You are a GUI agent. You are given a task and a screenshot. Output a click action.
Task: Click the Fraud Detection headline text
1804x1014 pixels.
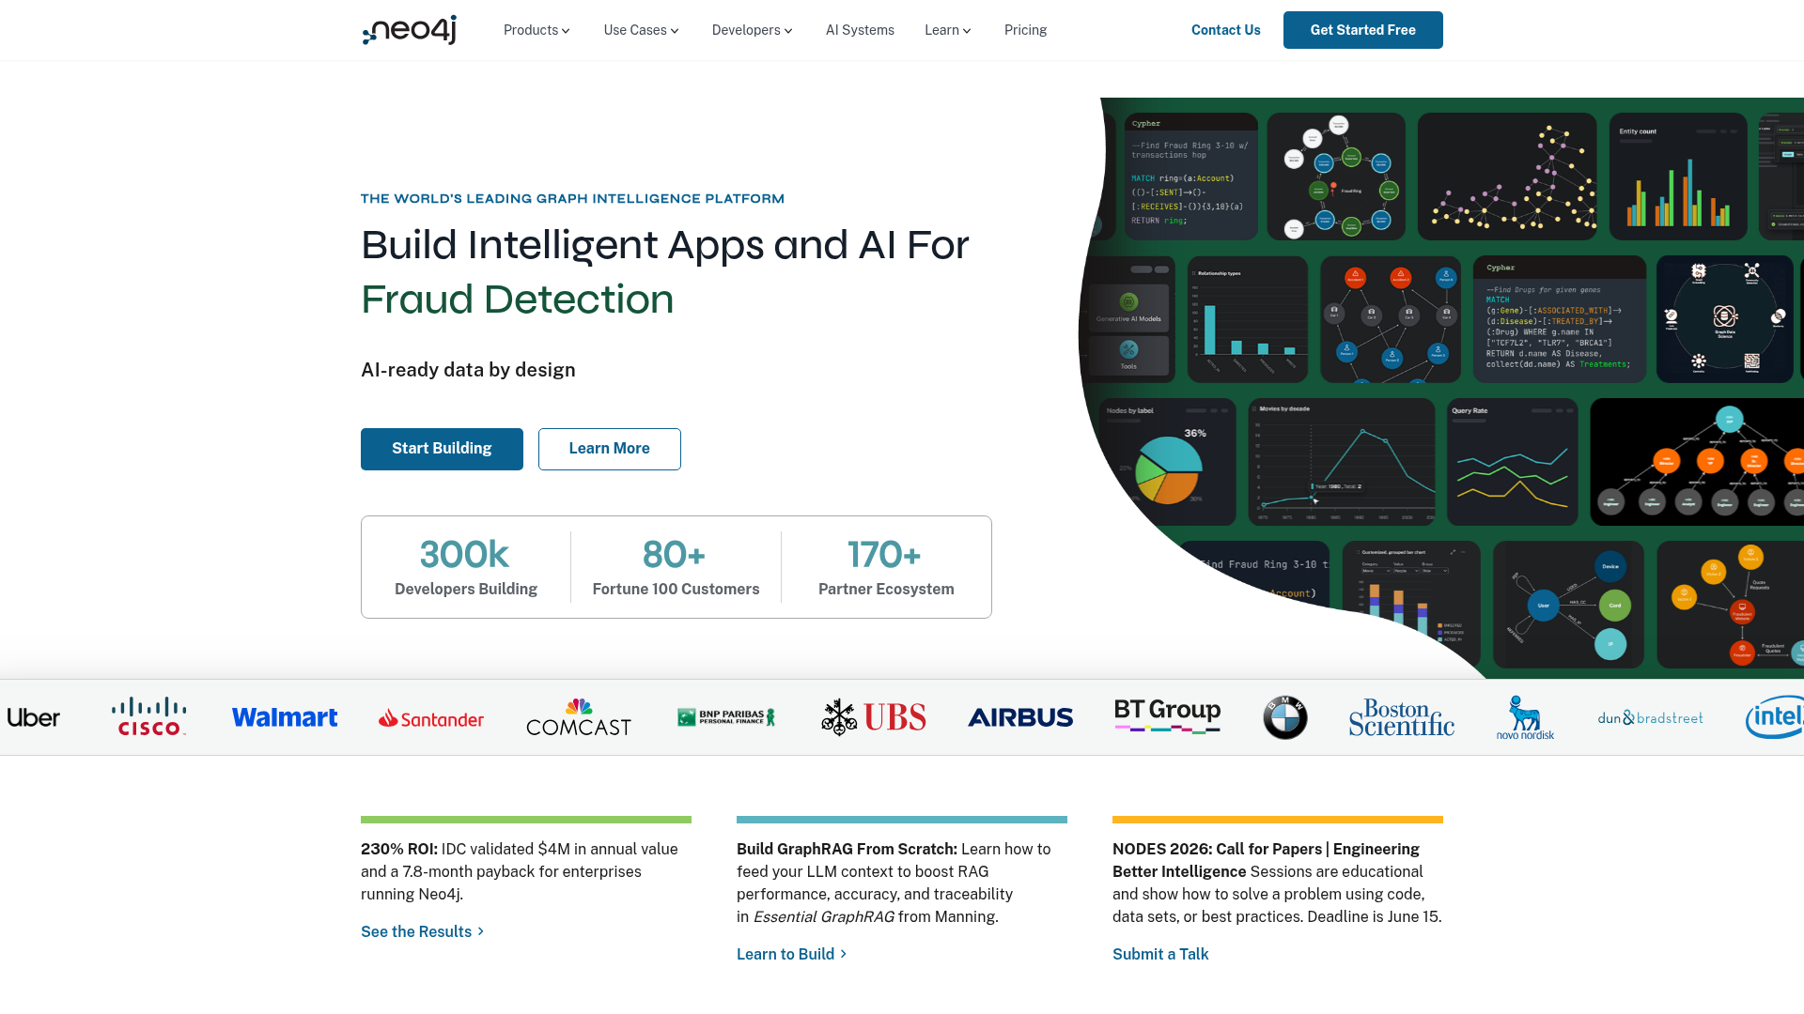click(518, 300)
